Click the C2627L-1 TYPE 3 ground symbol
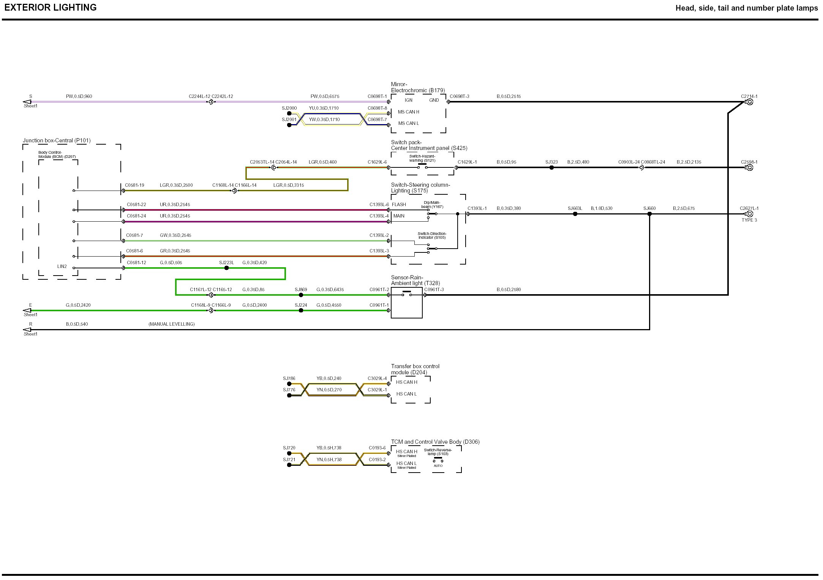 tap(749, 214)
